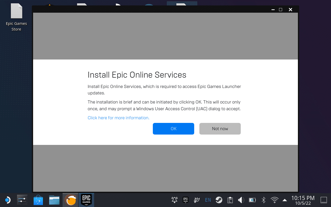This screenshot has height=207, width=331.
Task: Click the Epic Games system tray icon
Action: click(x=185, y=200)
